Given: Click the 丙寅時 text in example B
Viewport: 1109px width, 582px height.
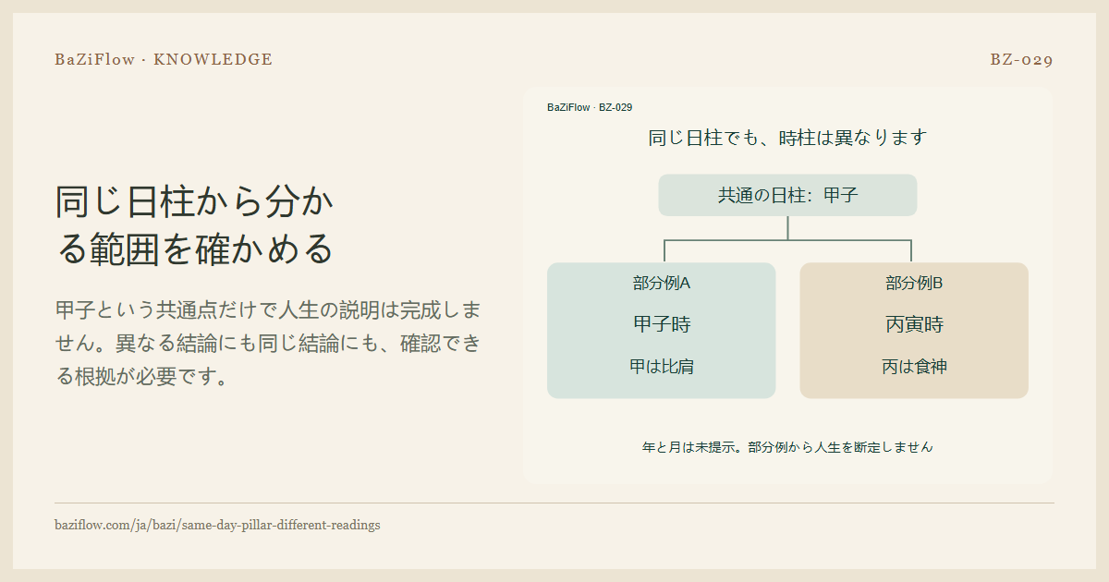Looking at the screenshot, I should click(914, 324).
